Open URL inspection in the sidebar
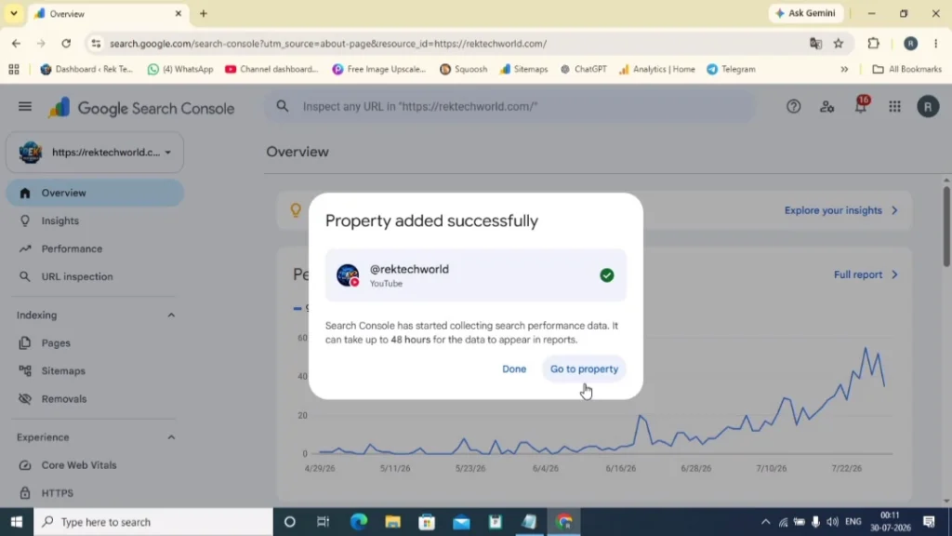The width and height of the screenshot is (952, 536). pyautogui.click(x=95, y=276)
